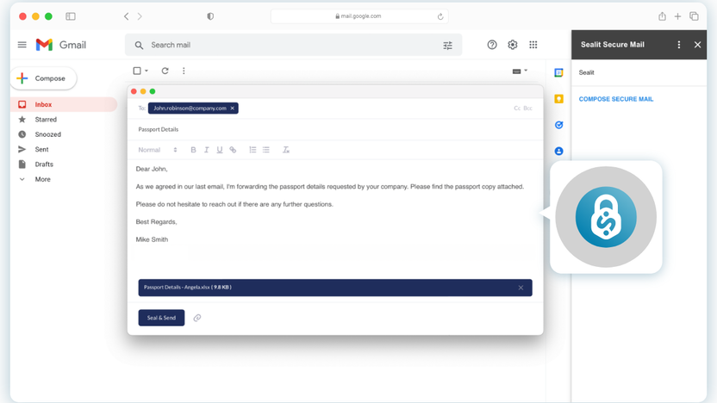The width and height of the screenshot is (717, 403).
Task: Apply numbered list formatting
Action: (253, 150)
